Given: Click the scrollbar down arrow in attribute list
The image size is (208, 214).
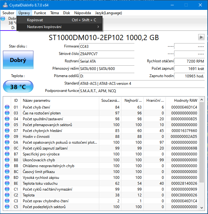Looking at the screenshot, I should (202, 207).
